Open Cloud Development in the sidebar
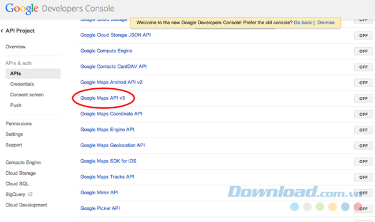 pos(27,205)
